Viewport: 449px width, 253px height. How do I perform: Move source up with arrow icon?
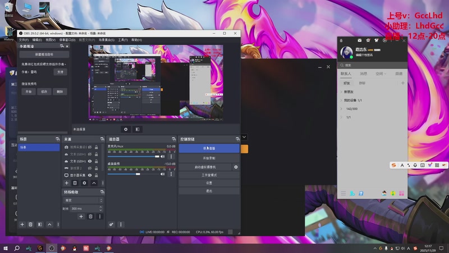point(94,183)
